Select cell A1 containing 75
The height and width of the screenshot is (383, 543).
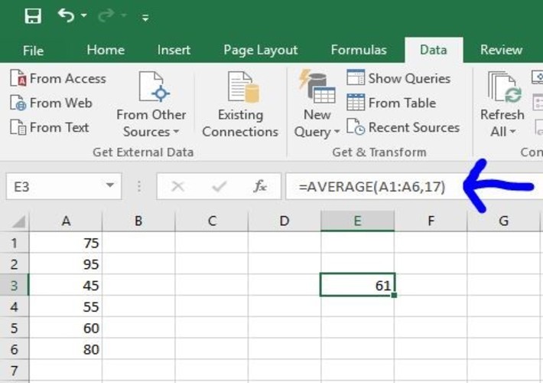(66, 243)
